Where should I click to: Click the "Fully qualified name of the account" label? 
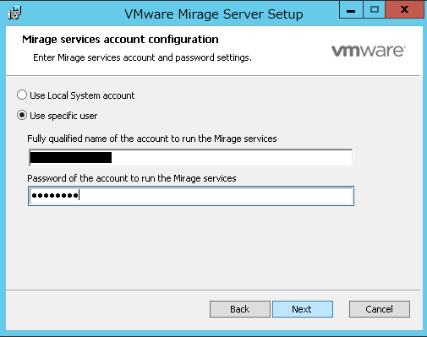click(152, 139)
